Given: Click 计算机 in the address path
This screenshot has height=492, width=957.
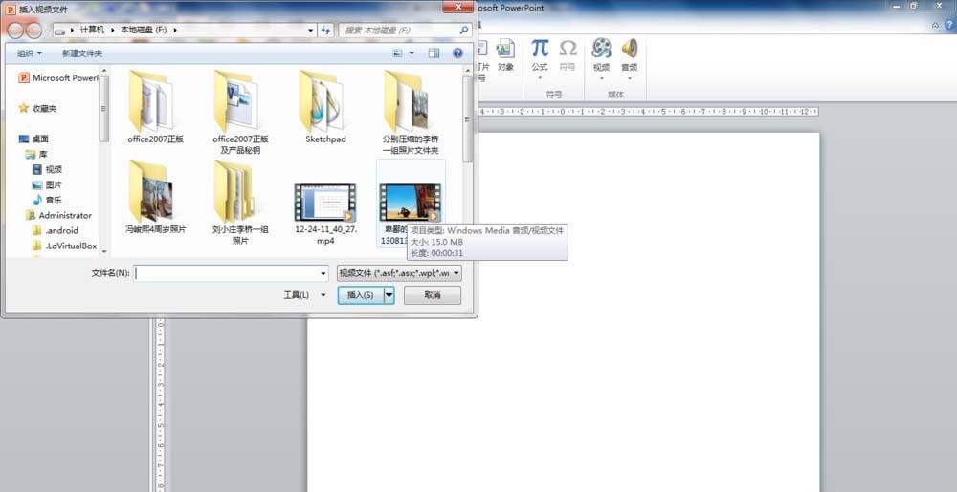Looking at the screenshot, I should [92, 30].
